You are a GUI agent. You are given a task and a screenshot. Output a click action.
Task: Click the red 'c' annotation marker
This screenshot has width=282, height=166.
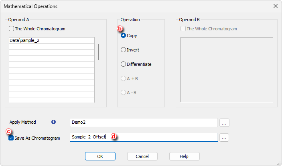[x=8, y=131]
